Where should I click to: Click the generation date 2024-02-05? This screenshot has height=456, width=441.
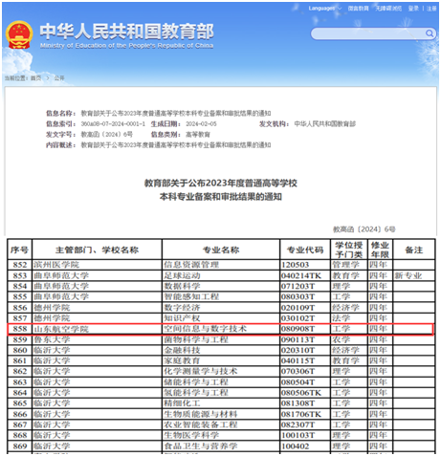pos(201,124)
